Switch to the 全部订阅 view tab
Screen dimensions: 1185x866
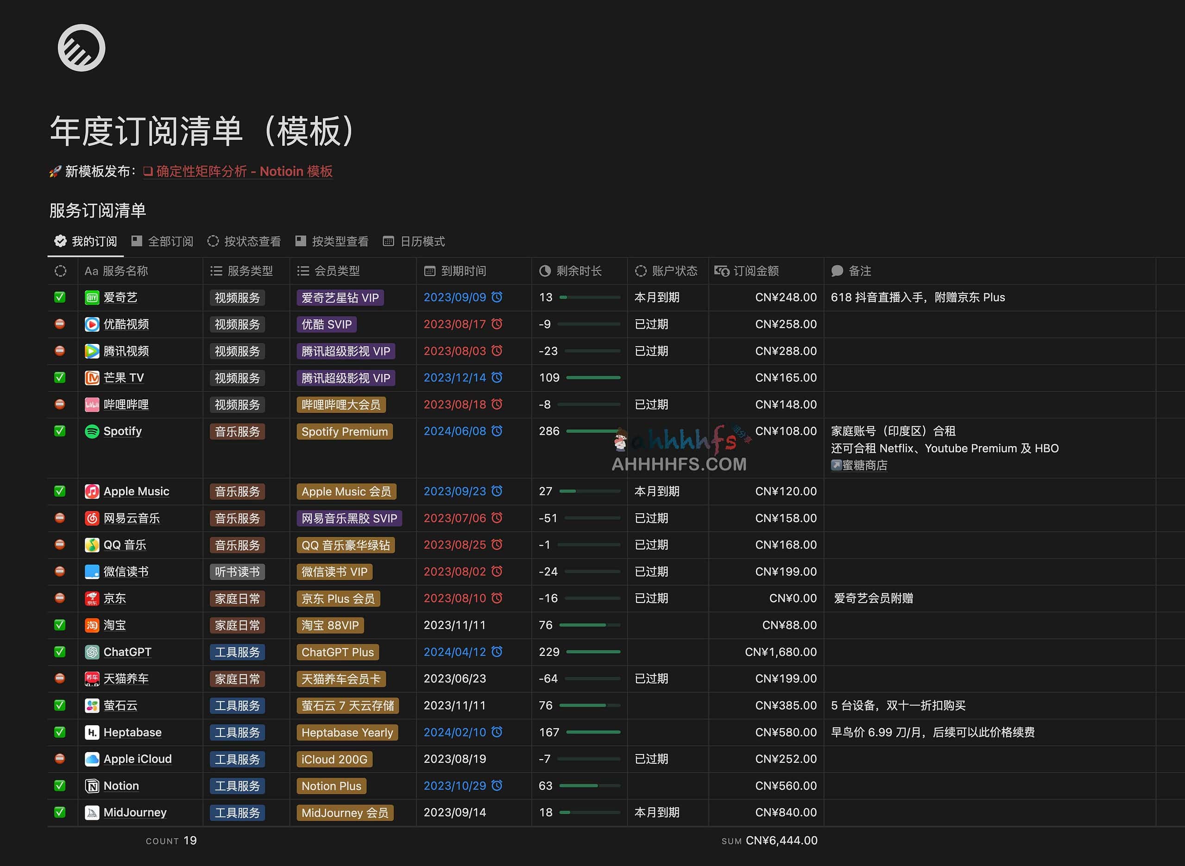(163, 241)
